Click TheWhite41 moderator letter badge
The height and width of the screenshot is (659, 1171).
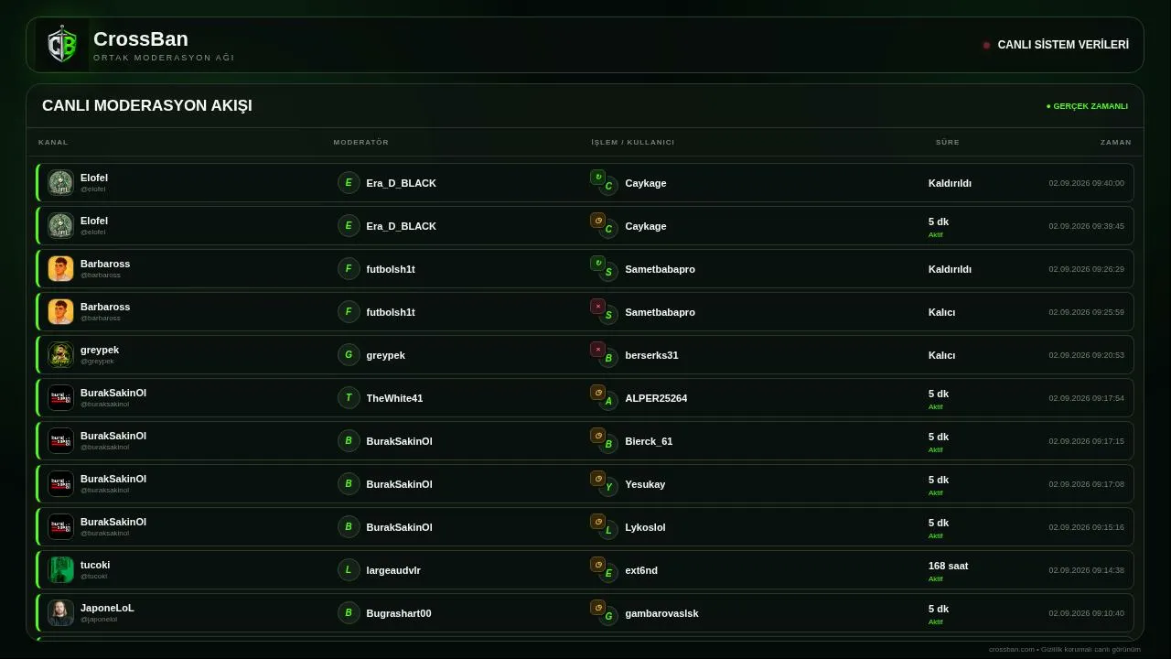click(x=349, y=398)
